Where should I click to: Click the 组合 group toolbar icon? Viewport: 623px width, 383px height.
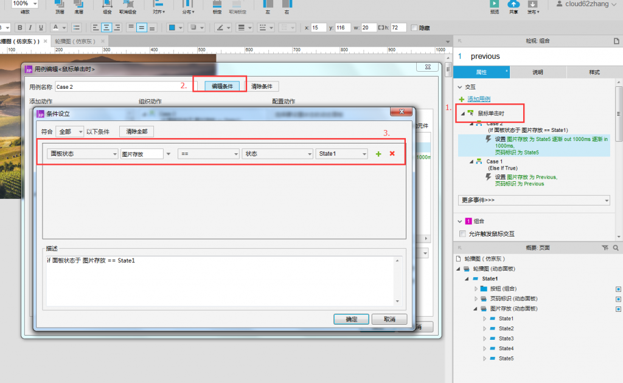click(107, 4)
